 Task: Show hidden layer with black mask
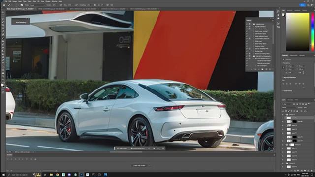coord(283,137)
